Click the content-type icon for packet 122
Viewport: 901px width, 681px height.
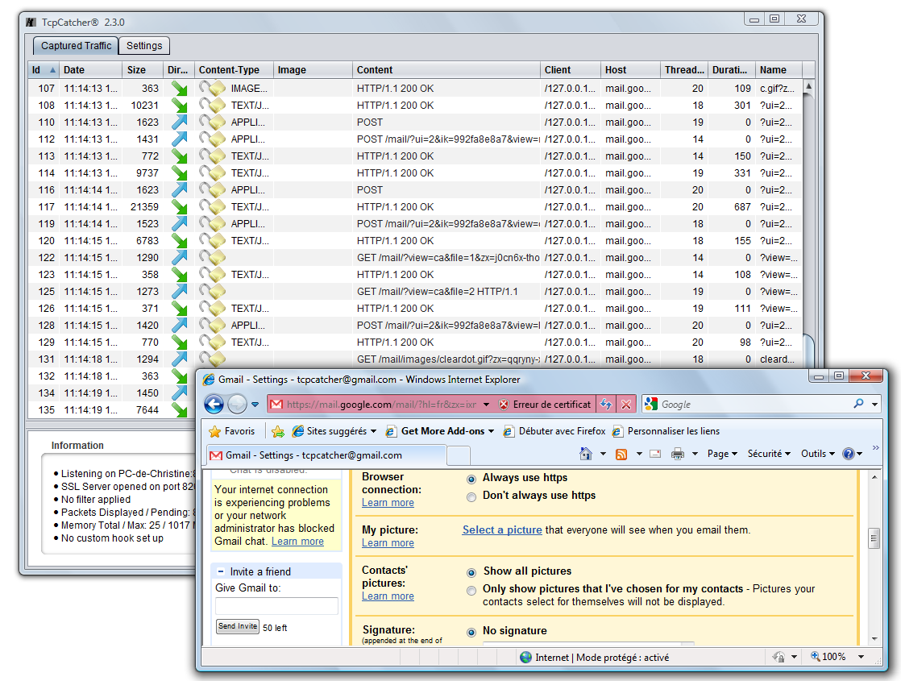tap(212, 257)
